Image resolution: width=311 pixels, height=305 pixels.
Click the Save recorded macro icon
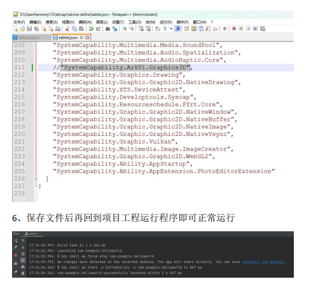(263, 29)
